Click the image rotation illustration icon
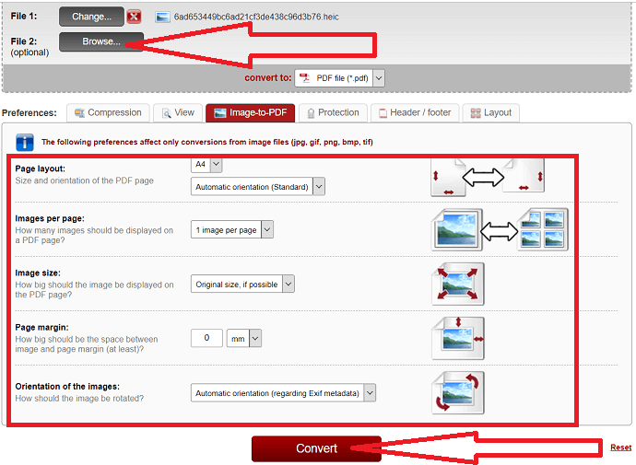 (458, 393)
